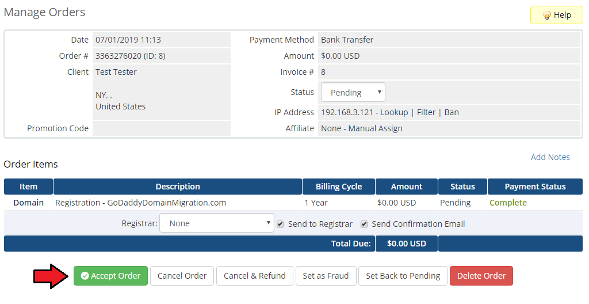Ban the IP address via link
The height and width of the screenshot is (304, 589).
[452, 112]
